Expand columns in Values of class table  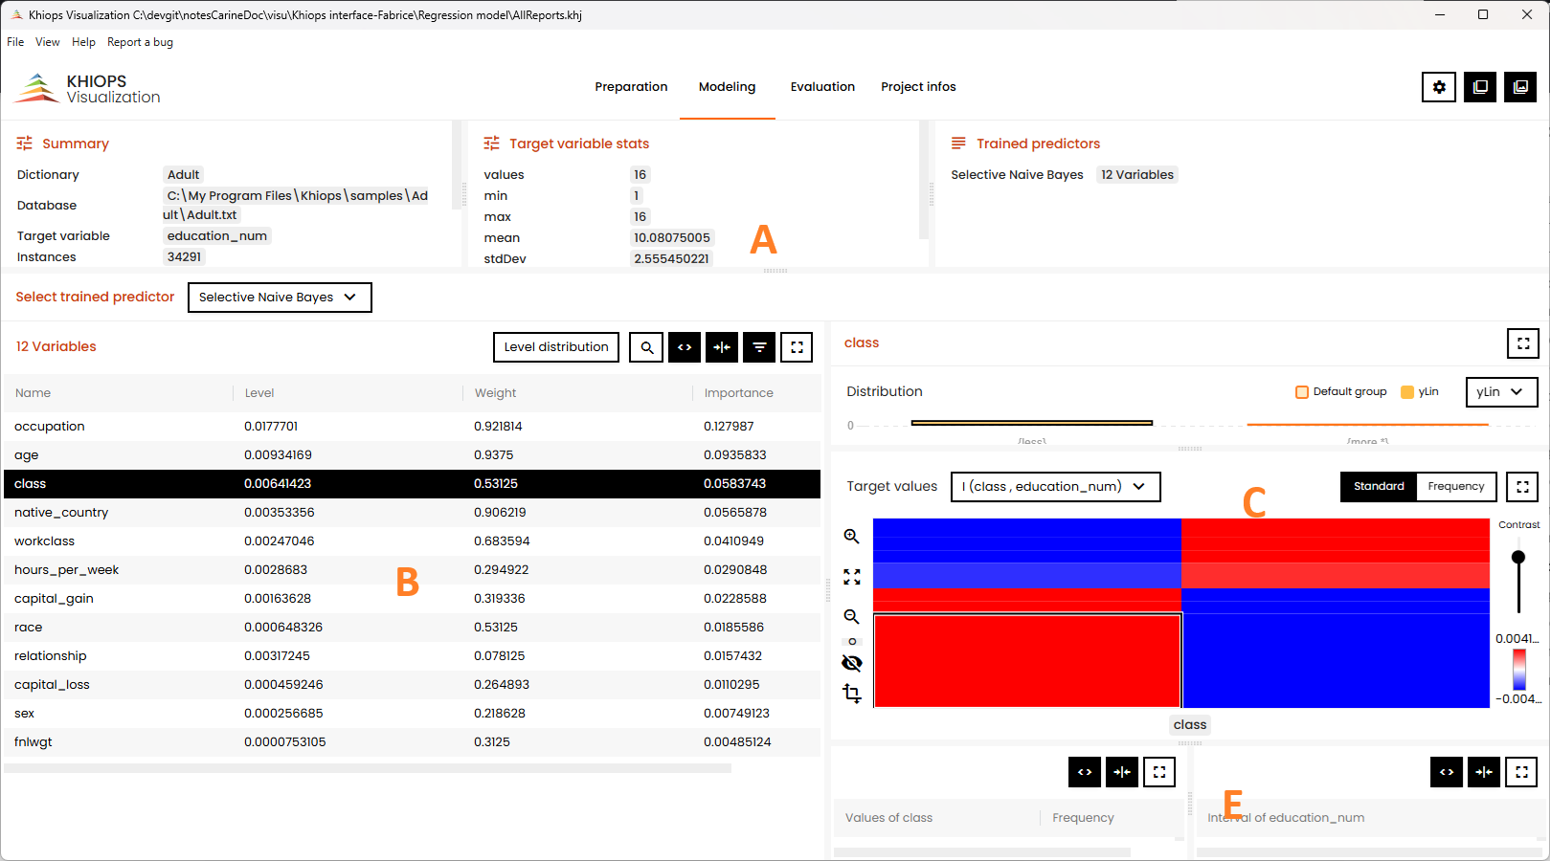point(1085,772)
